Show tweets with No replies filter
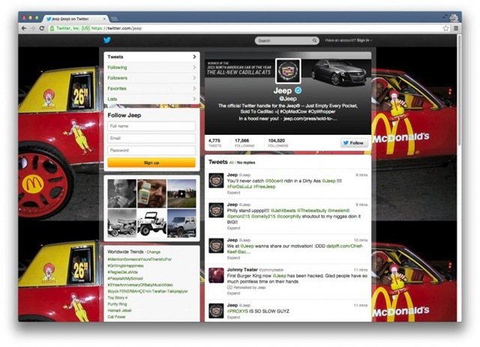Viewport: 480px width, 347px height. 244,162
